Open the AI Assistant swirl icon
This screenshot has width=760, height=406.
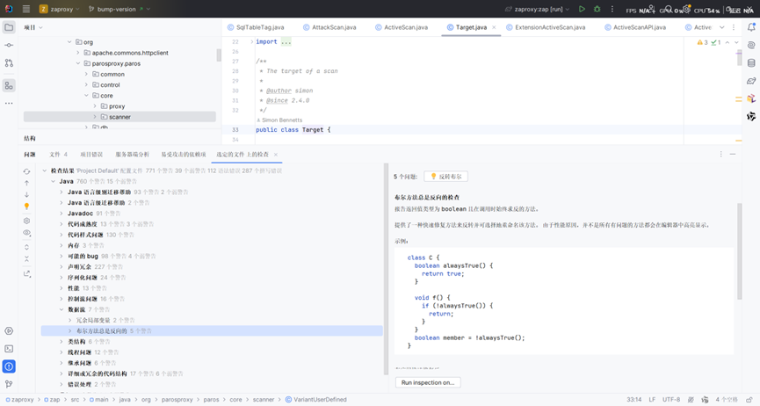751,45
